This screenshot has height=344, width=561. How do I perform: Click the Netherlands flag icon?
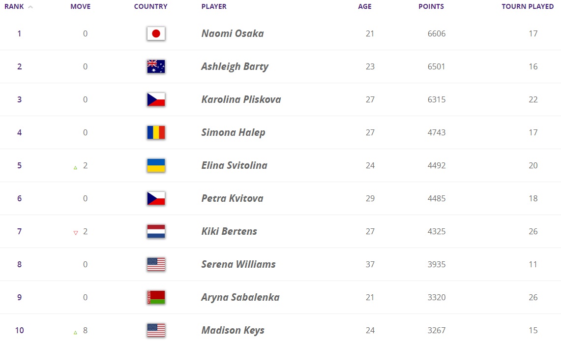tap(156, 231)
